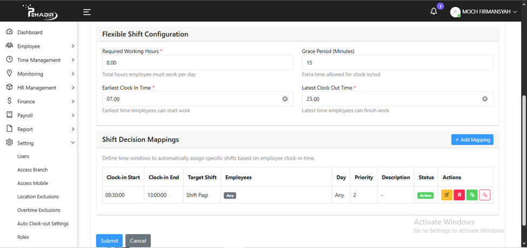
Task: Click the HR Management box icon
Action: 9,87
